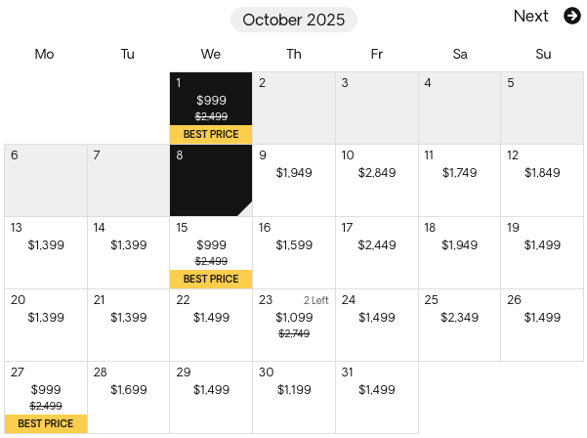The height and width of the screenshot is (438, 587).
Task: Select October 11 at $1,749
Action: [x=459, y=180]
